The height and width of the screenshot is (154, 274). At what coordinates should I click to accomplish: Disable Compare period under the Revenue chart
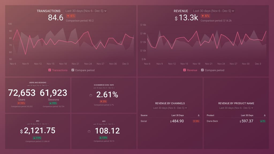pos(202,70)
